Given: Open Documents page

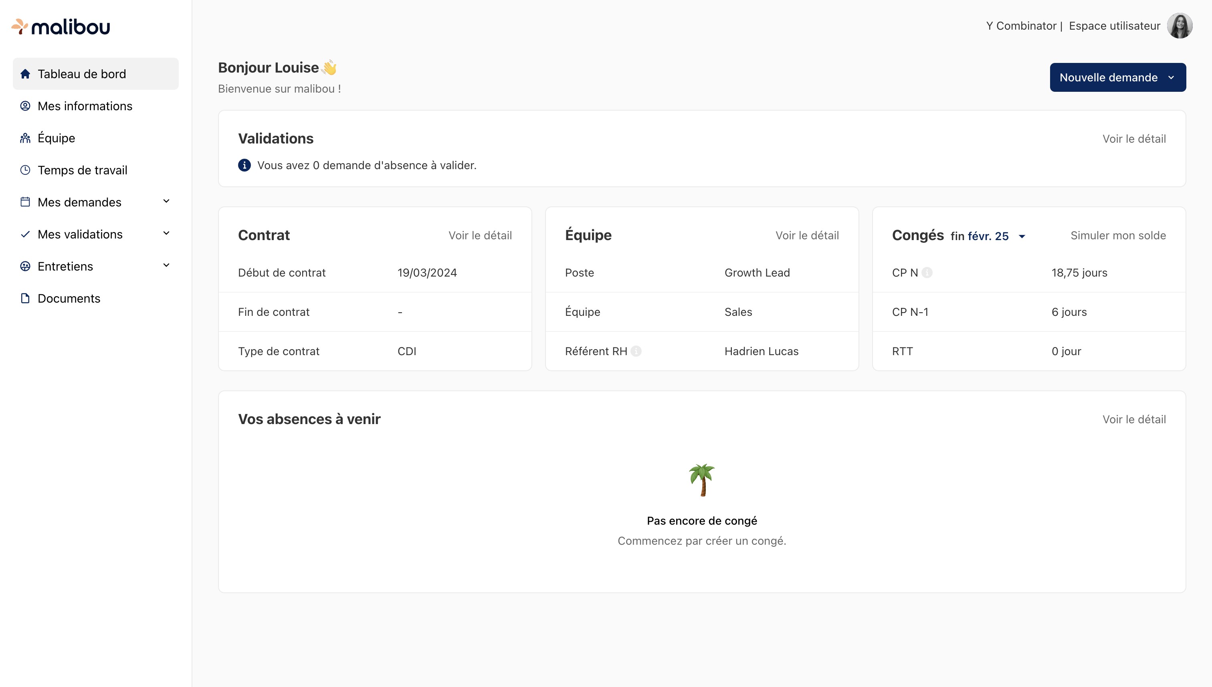Looking at the screenshot, I should pyautogui.click(x=96, y=298).
